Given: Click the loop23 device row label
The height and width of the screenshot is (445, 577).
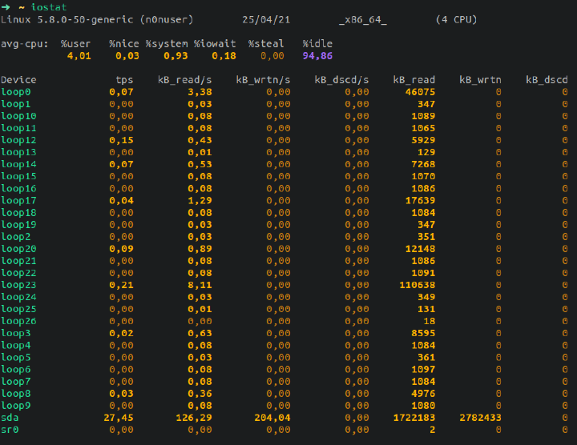Looking at the screenshot, I should 18,285.
